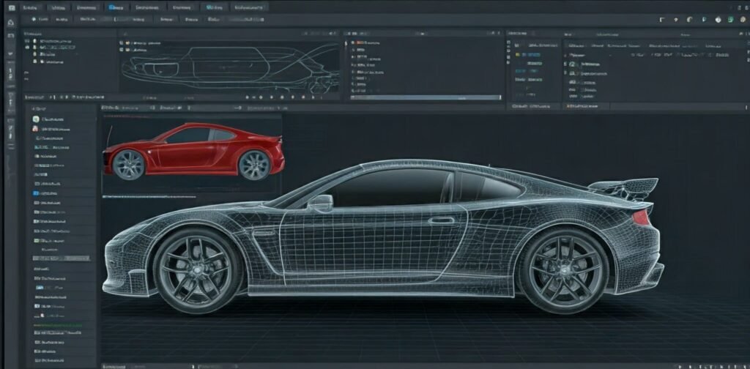This screenshot has height=369, width=750.
Task: Select the blue-highlighted icon row in left list
Action: click(x=46, y=193)
